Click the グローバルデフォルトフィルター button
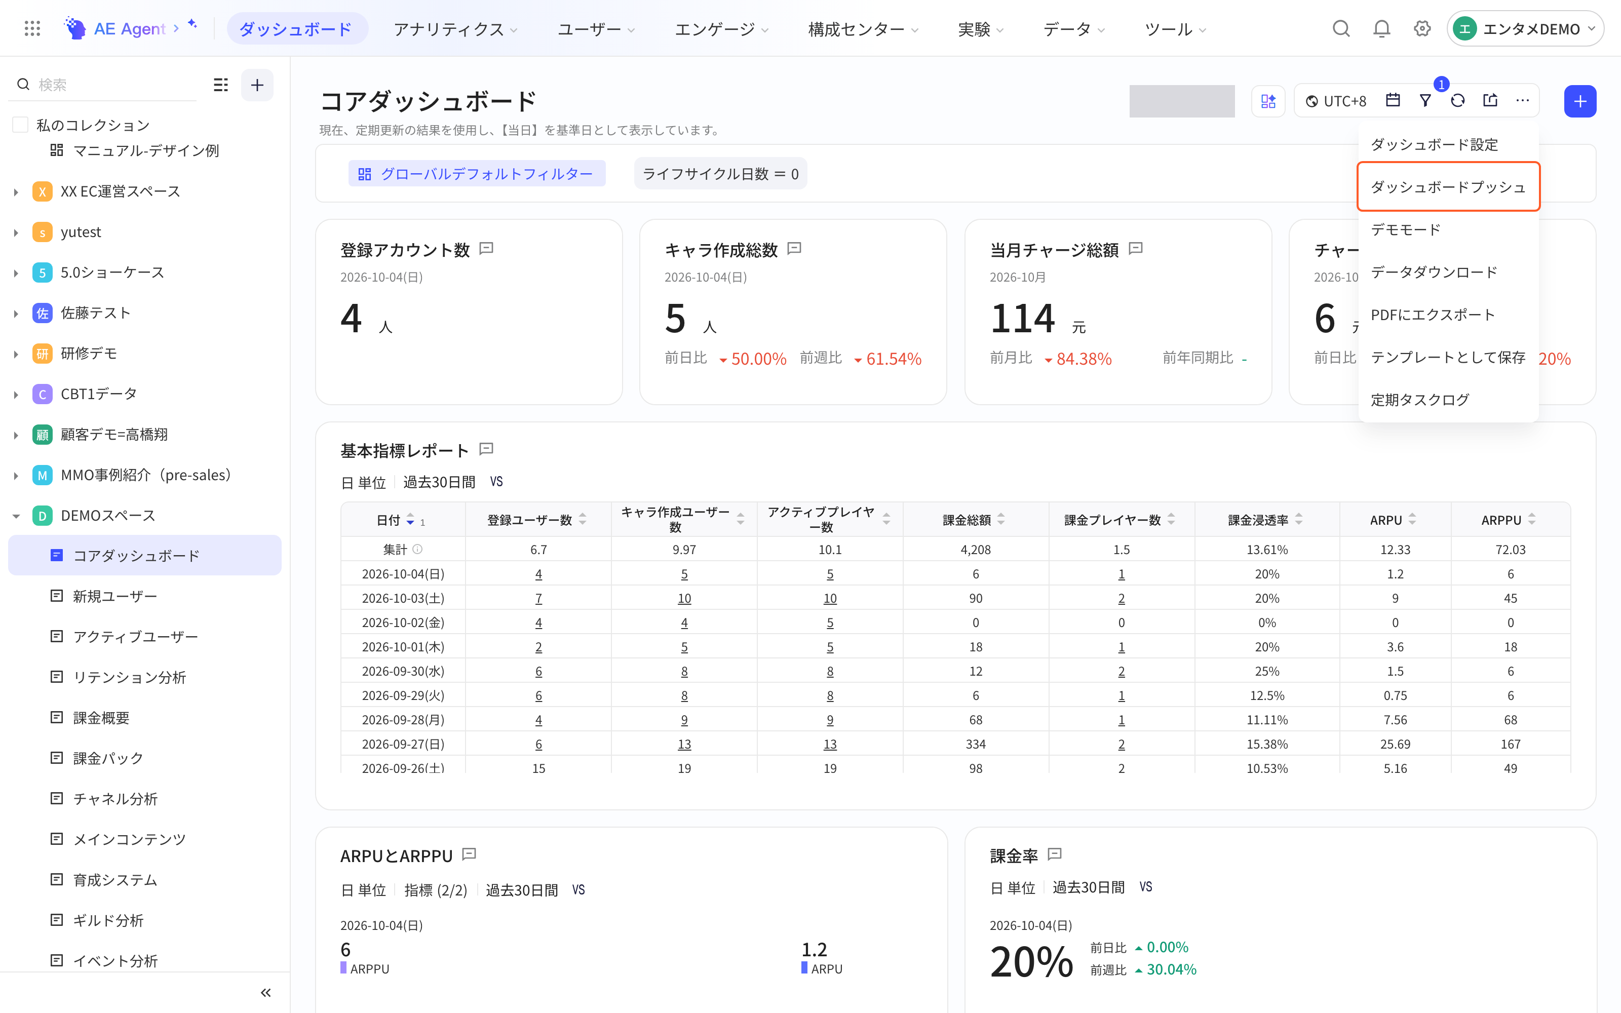Screen dimensions: 1621x1013 (x=477, y=174)
